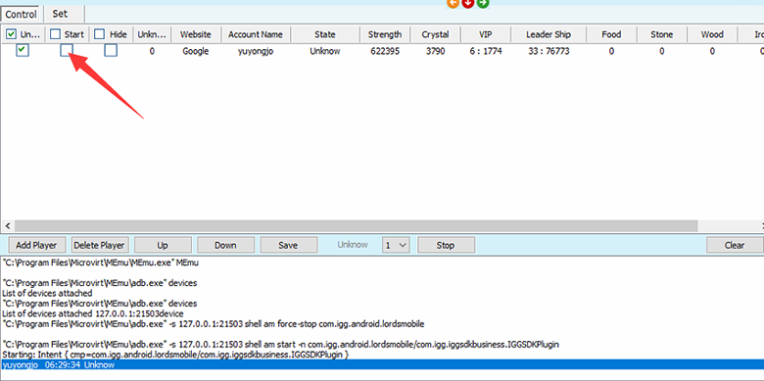Move player up with Up button
Image resolution: width=764 pixels, height=381 pixels.
(163, 245)
